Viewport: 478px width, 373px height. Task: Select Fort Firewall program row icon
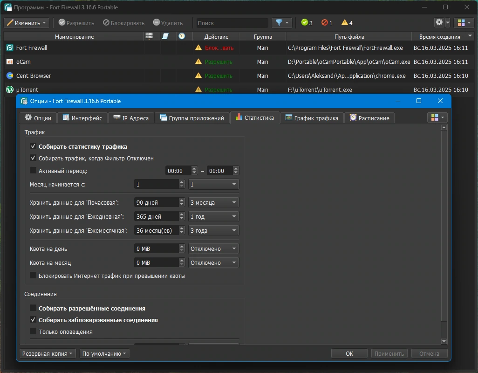[10, 48]
